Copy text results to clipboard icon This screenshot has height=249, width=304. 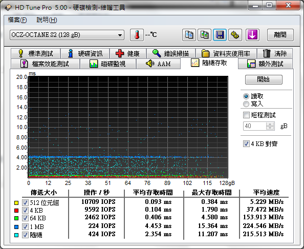point(189,35)
